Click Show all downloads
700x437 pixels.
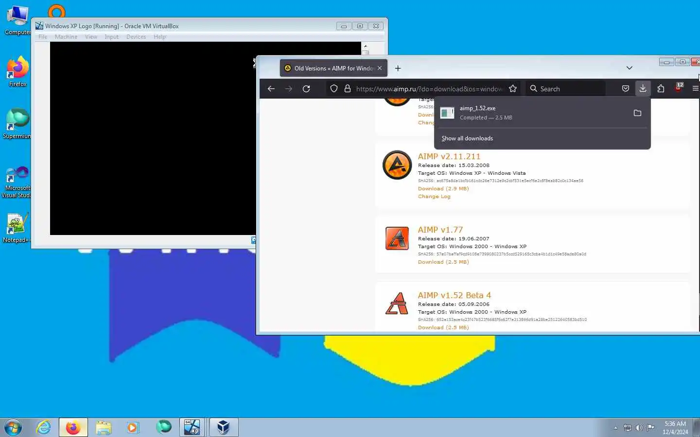click(x=467, y=138)
